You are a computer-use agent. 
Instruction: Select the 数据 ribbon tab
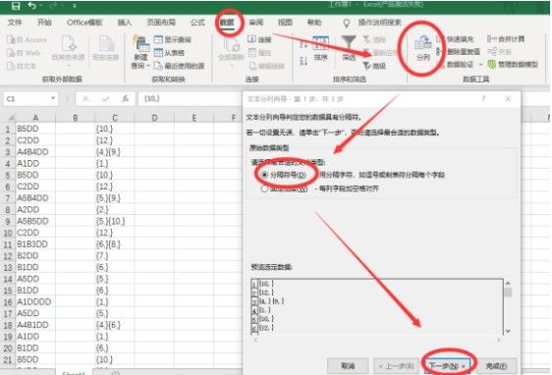pos(227,23)
